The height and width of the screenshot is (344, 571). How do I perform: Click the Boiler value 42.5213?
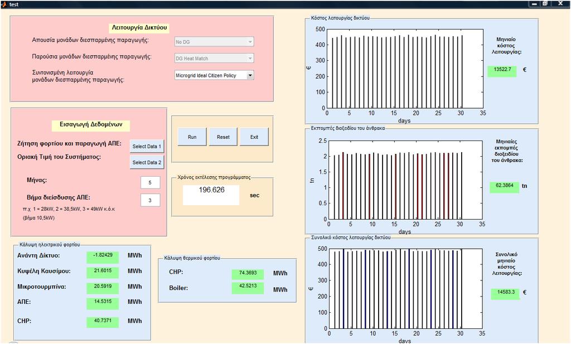pos(248,288)
